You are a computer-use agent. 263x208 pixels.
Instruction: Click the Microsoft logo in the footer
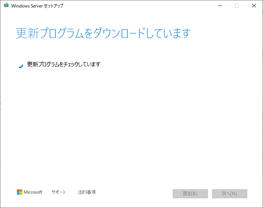[30, 192]
